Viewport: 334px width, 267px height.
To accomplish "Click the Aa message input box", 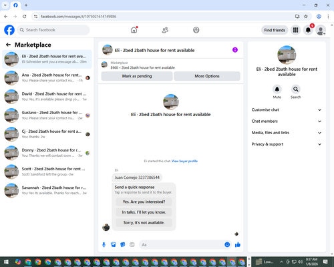I will coord(182,245).
